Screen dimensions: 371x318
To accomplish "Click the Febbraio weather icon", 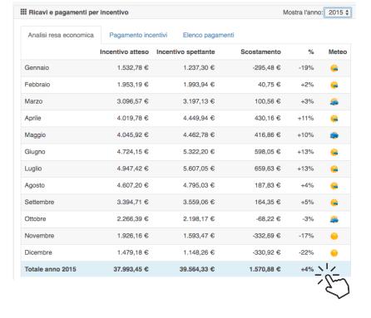I will tap(334, 85).
